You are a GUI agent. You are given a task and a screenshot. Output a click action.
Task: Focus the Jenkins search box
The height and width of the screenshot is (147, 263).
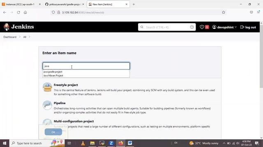point(167,27)
